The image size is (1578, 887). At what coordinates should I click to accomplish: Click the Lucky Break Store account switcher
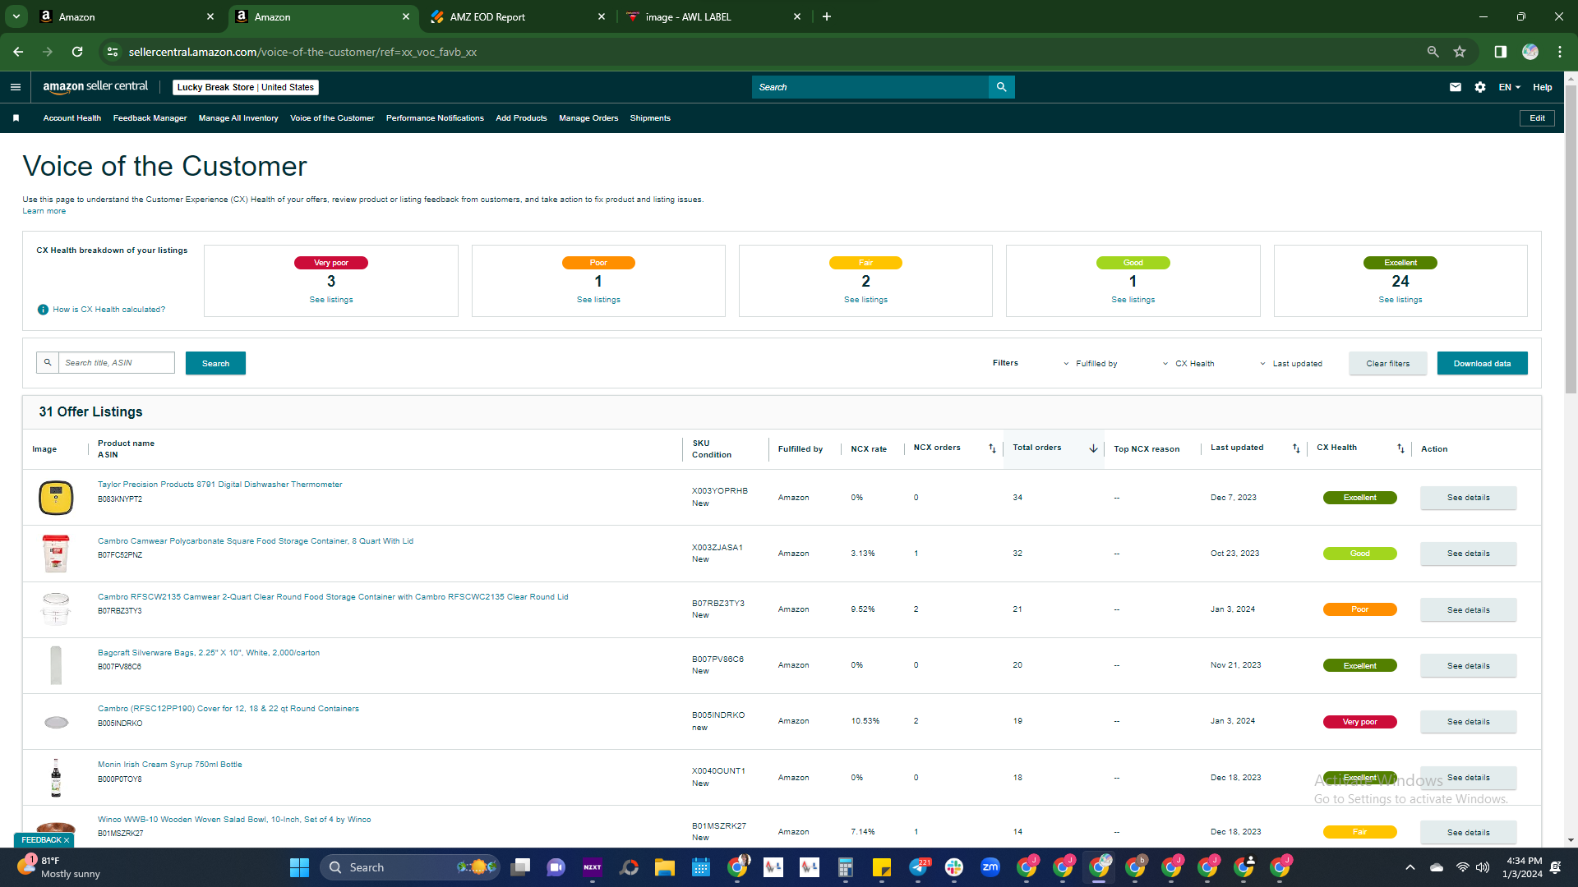coord(245,87)
